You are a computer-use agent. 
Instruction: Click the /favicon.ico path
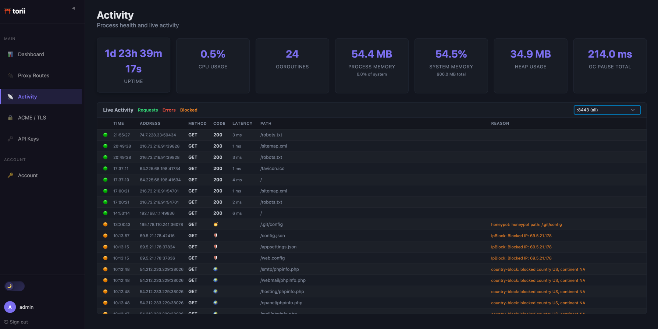(272, 169)
